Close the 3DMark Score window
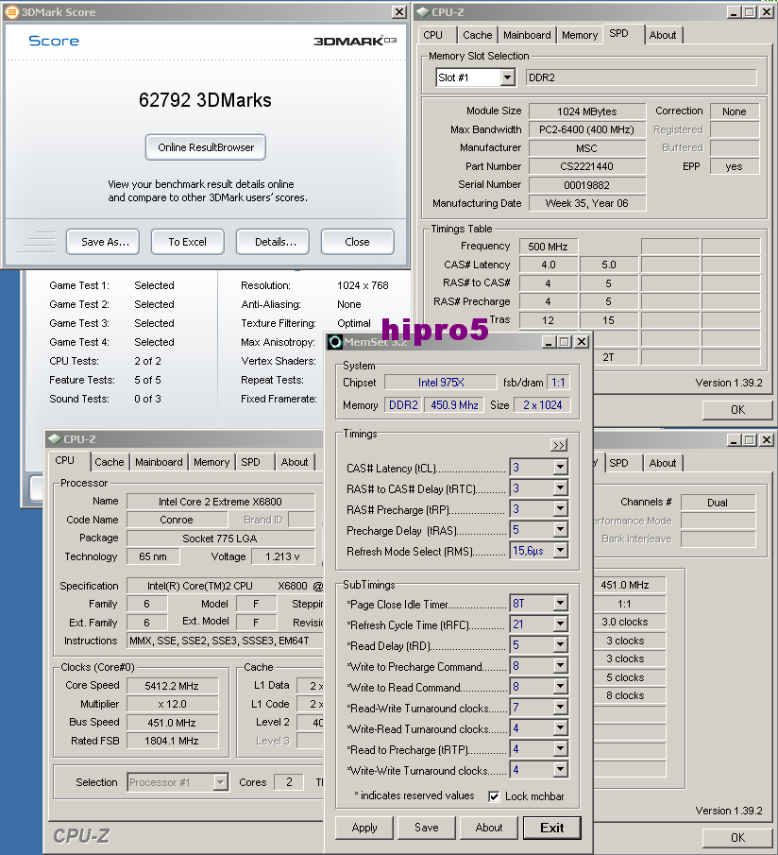The height and width of the screenshot is (855, 778). click(399, 11)
